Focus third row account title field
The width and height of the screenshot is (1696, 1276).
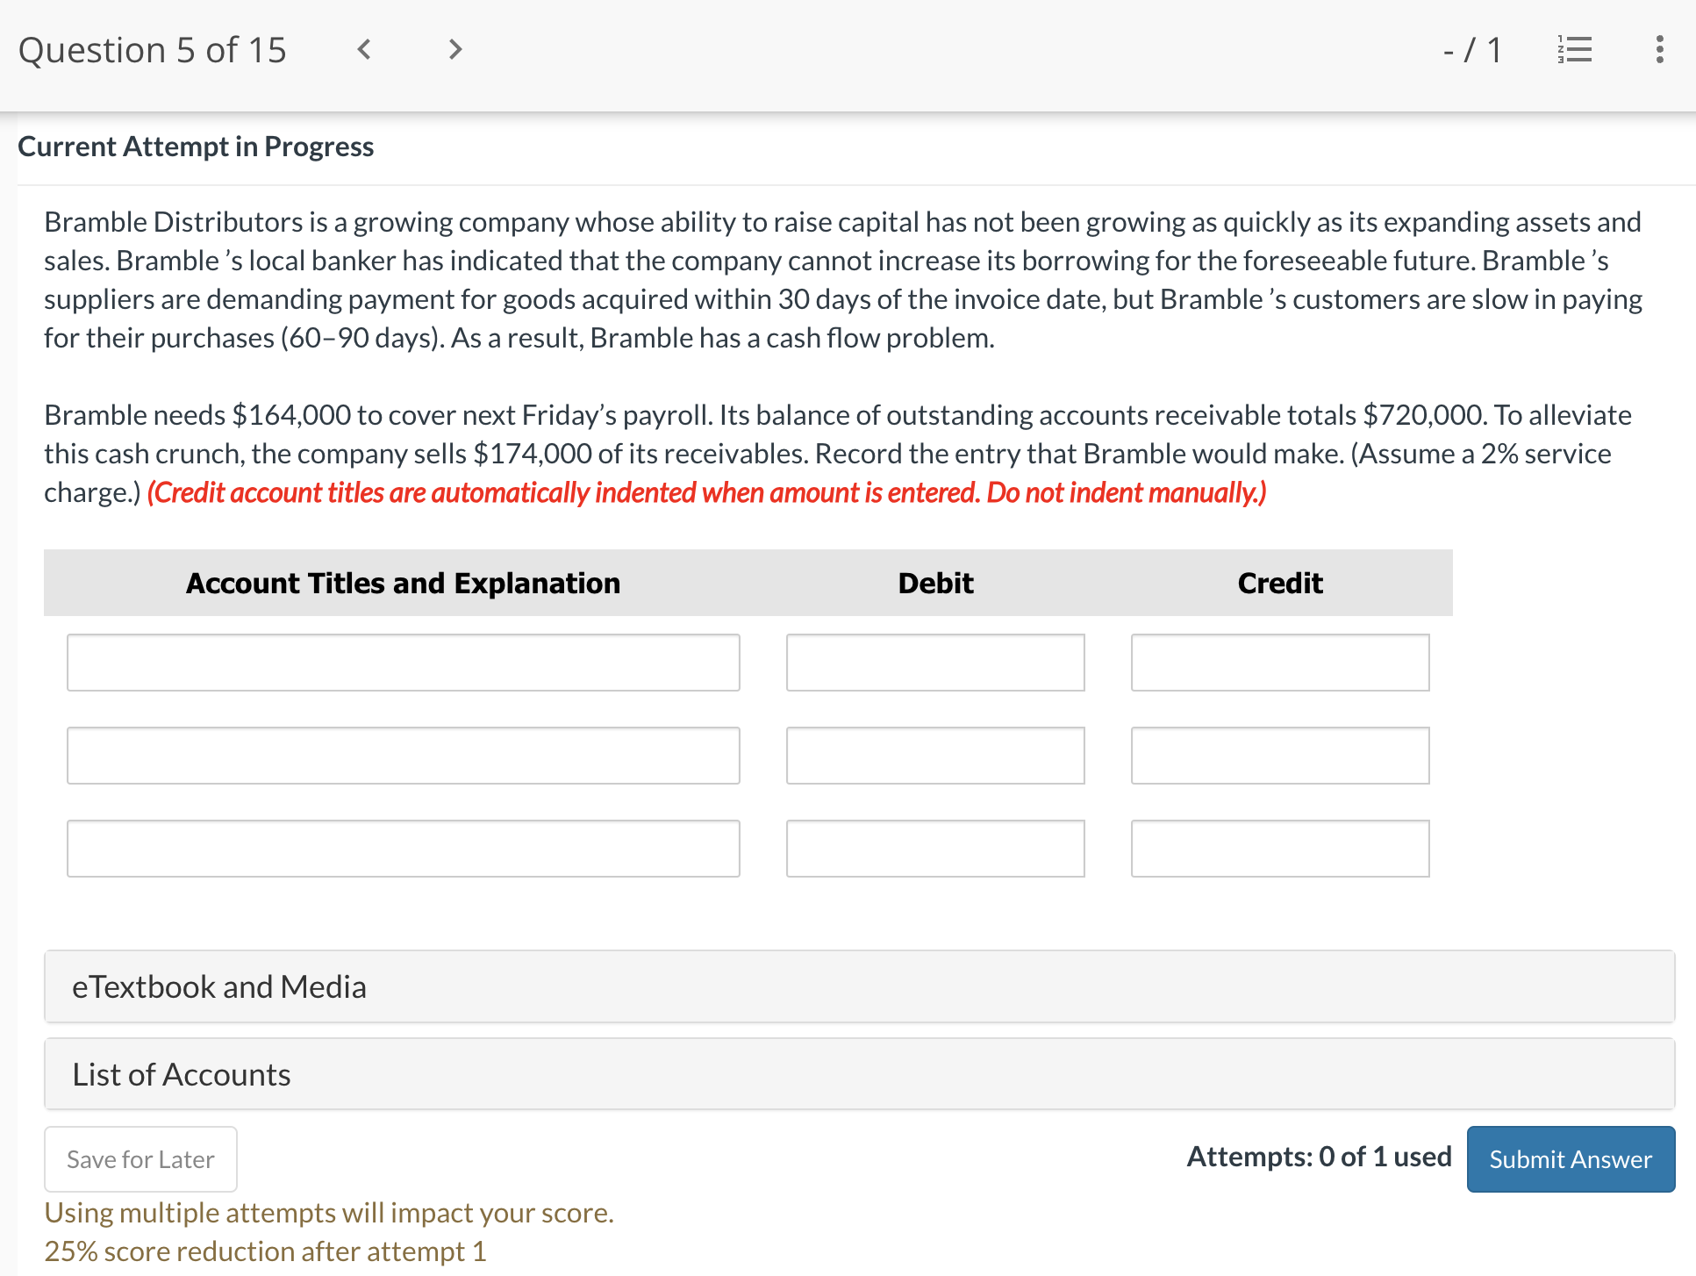coord(403,849)
